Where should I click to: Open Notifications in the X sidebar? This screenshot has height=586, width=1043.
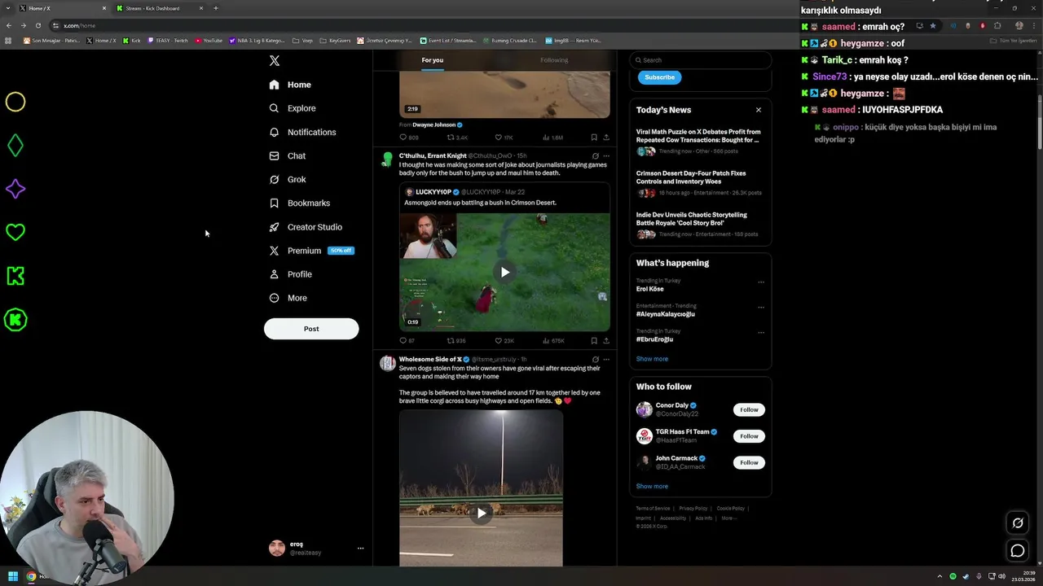coord(302,132)
